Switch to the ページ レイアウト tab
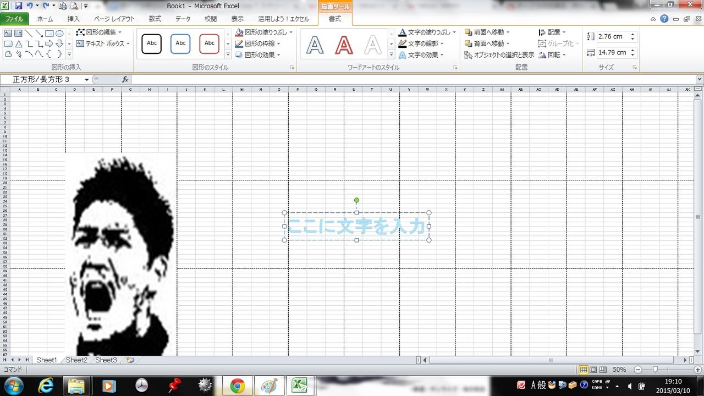Screen dimensions: 704x396 tap(114, 19)
